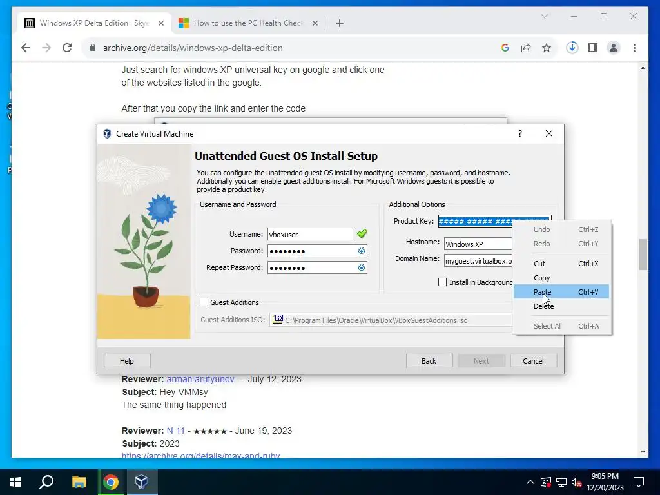Screen dimensions: 660x495
Task: Click the Guest Additions ISO path field
Action: coord(391,320)
